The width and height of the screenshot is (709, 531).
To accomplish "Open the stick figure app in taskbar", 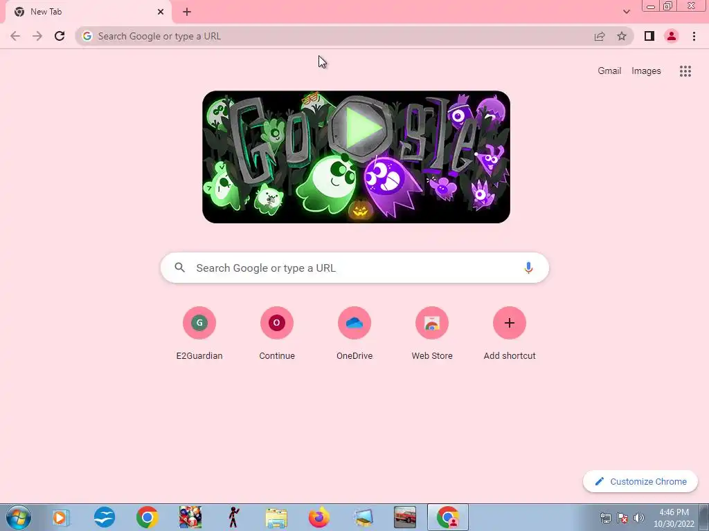I will (x=233, y=517).
